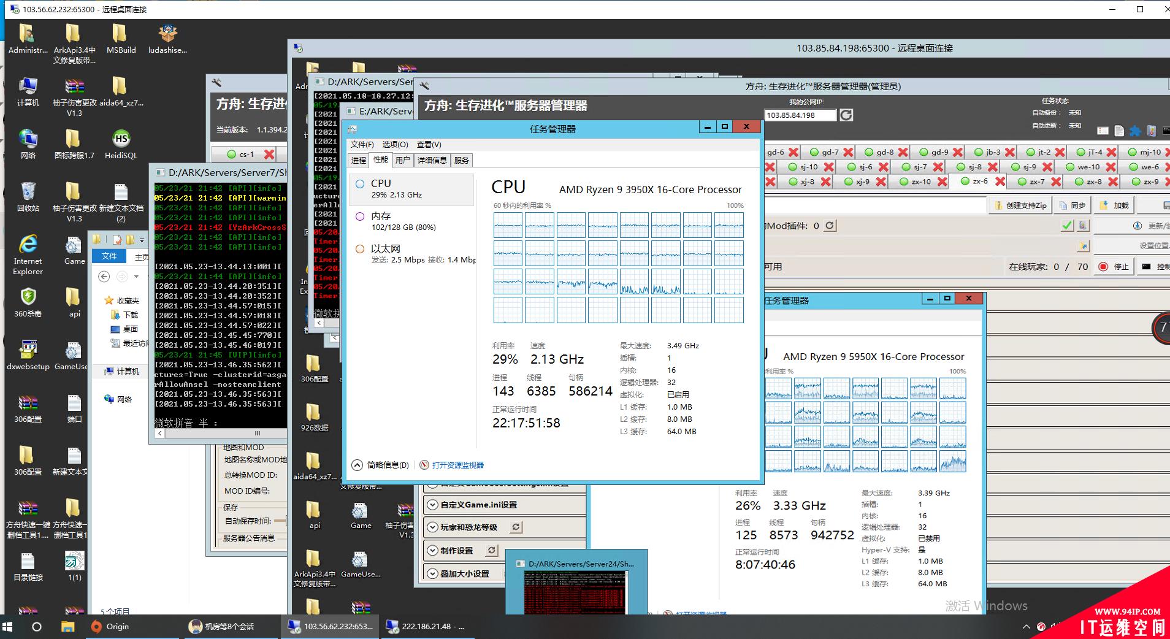Click the 停止 server button

1114,267
